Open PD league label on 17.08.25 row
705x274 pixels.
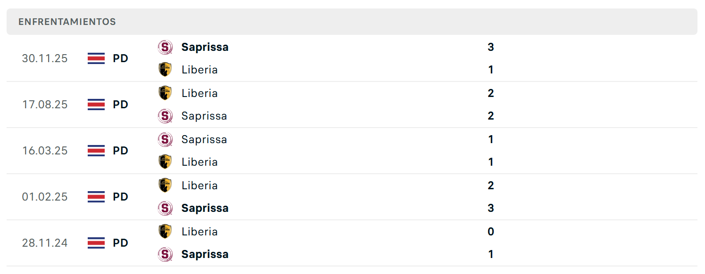coord(121,105)
